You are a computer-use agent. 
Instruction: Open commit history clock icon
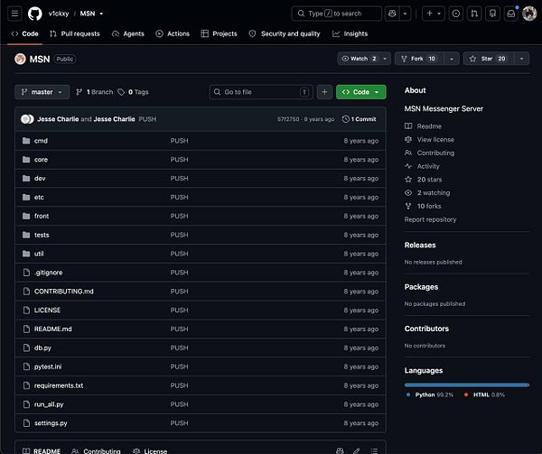point(345,119)
